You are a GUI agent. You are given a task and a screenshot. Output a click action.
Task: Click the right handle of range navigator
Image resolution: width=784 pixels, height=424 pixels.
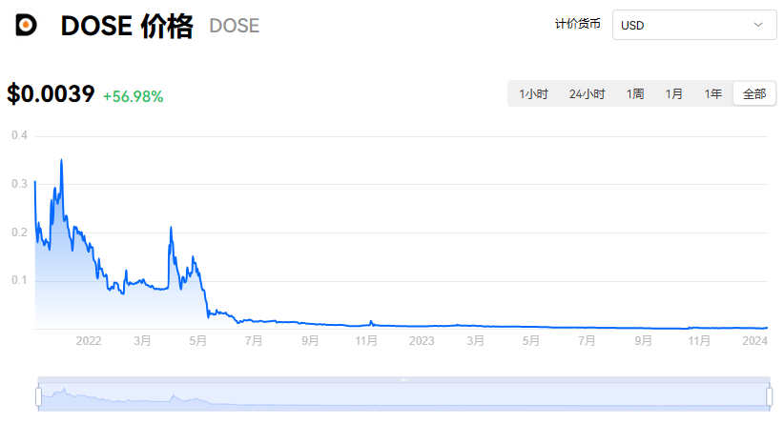[769, 395]
